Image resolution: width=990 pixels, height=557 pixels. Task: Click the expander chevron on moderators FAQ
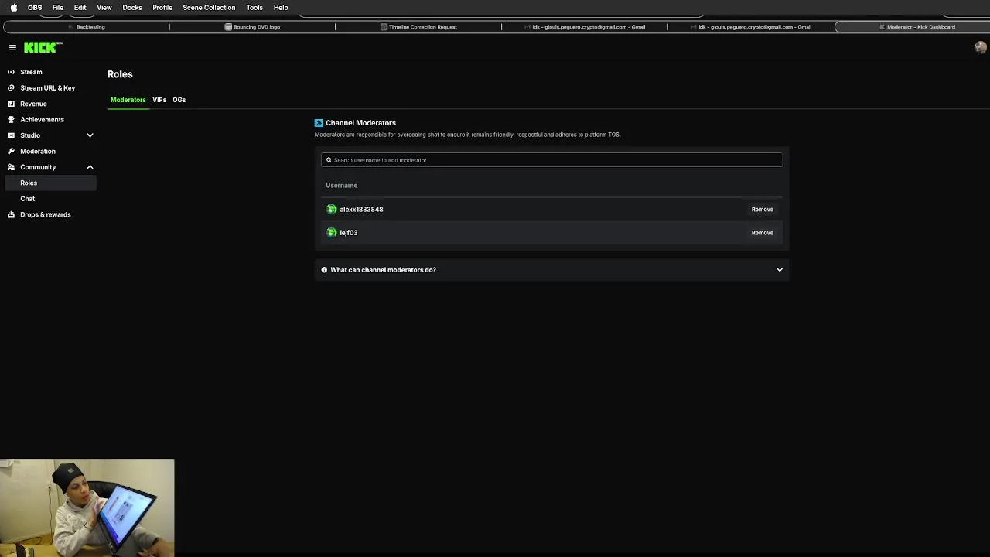(x=780, y=270)
